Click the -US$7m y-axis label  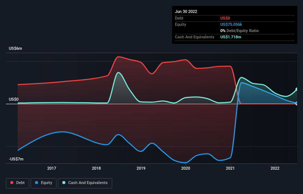click(16, 159)
